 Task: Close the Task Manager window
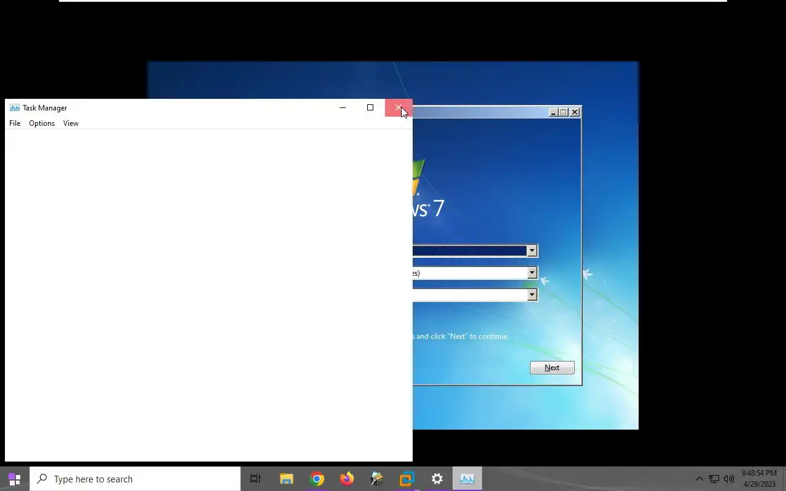click(399, 107)
